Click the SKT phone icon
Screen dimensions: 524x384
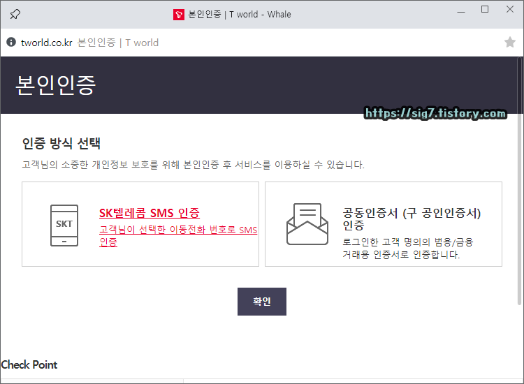tap(64, 226)
